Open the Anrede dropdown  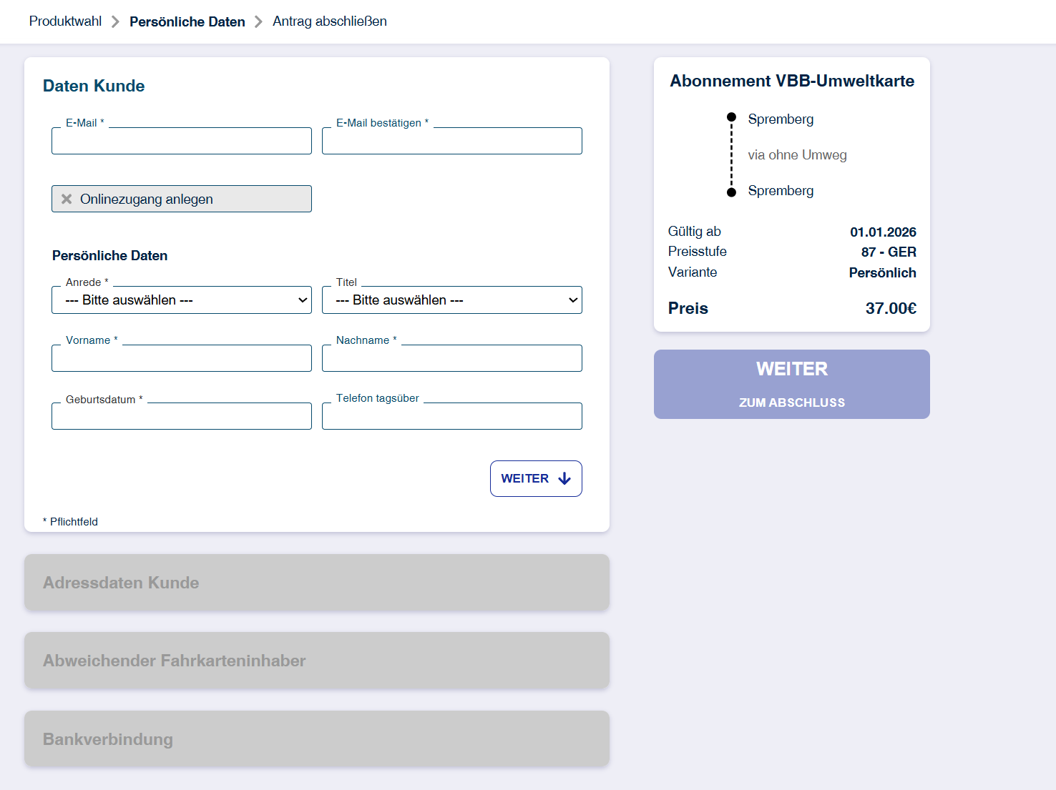(181, 300)
